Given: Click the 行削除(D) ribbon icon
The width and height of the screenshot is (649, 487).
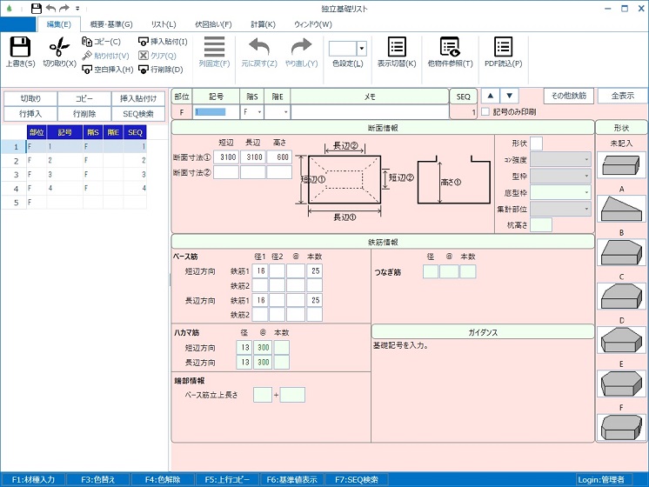Looking at the screenshot, I should pyautogui.click(x=144, y=70).
